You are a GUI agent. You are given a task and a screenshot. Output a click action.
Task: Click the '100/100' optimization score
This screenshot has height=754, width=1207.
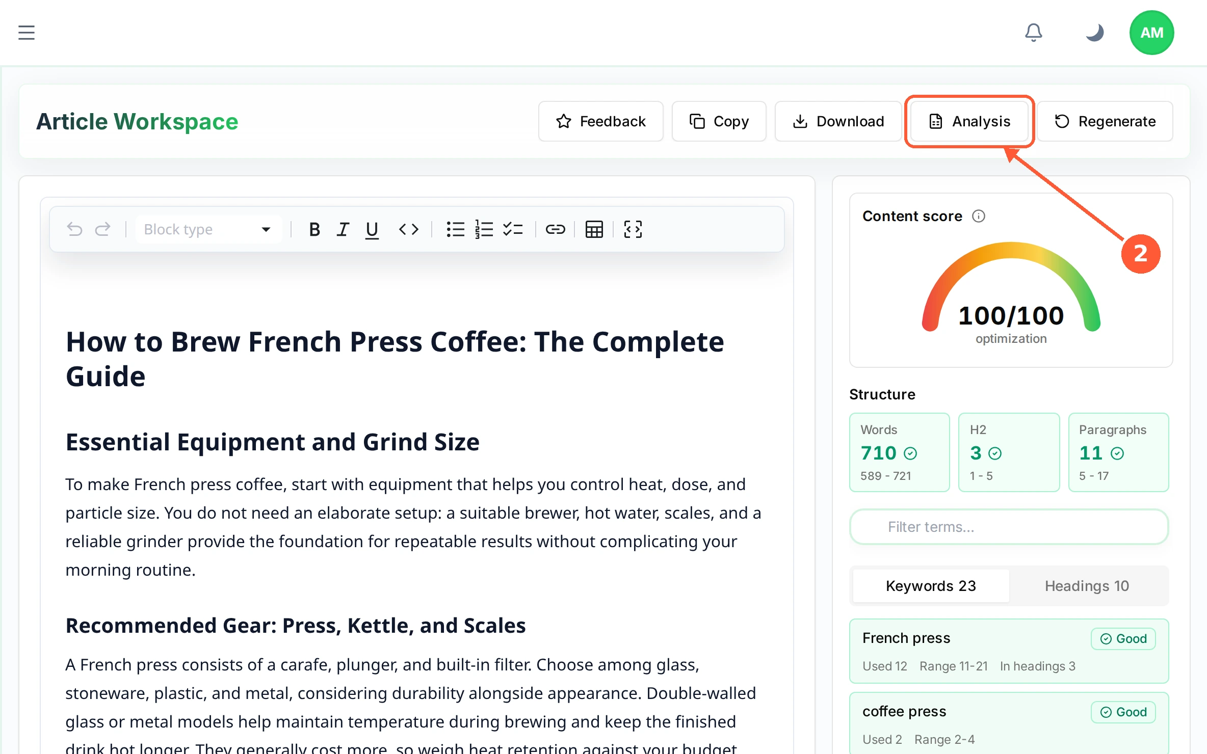1011,316
